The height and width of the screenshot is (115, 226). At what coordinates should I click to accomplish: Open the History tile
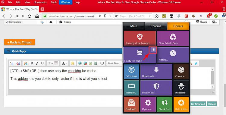173,55
